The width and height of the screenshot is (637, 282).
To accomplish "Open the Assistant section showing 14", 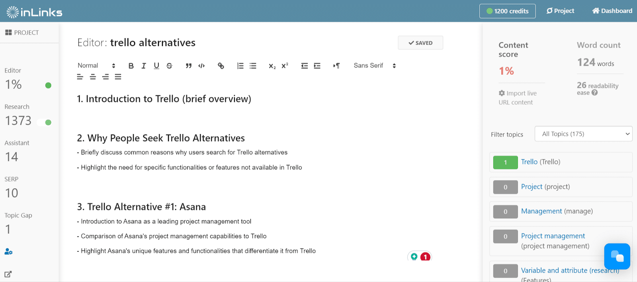I will pyautogui.click(x=17, y=151).
